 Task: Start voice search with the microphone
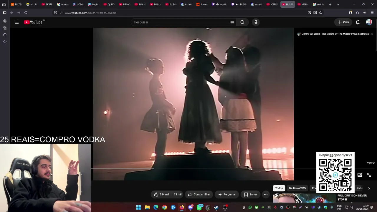coord(256,22)
